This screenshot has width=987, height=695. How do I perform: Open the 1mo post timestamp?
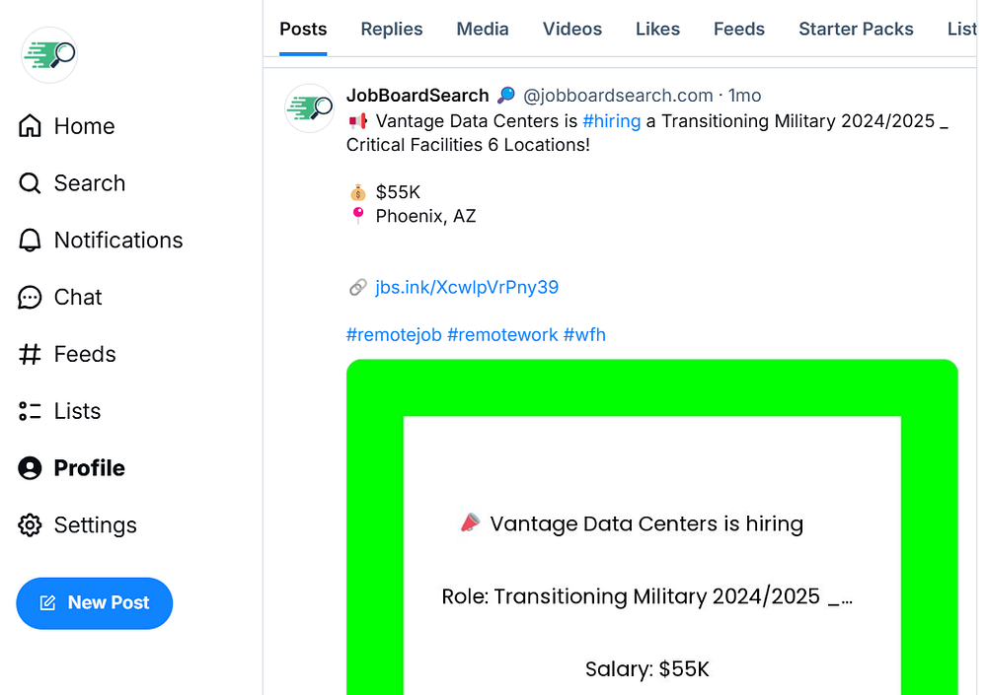pos(744,96)
